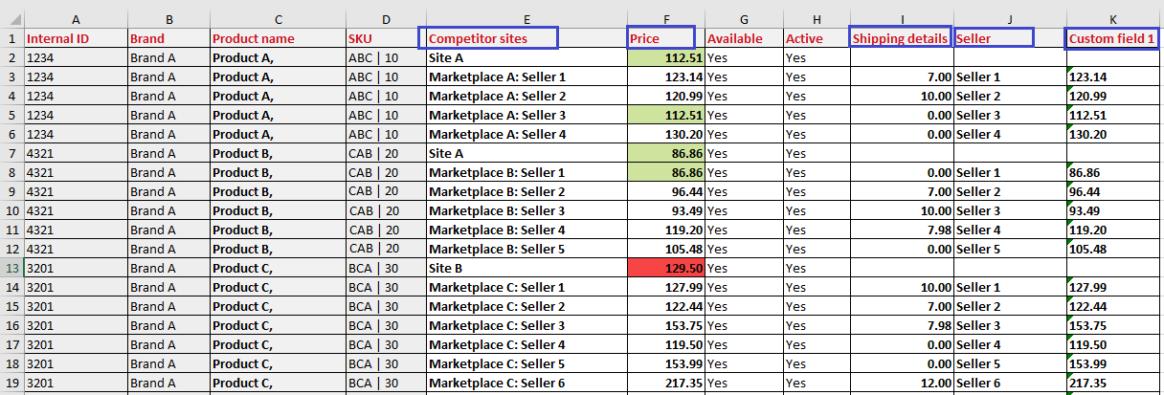Click the 217.35 price cell in column F

pos(666,383)
